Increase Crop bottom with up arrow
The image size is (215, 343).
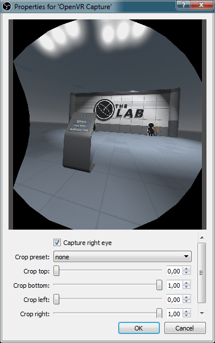187,283
